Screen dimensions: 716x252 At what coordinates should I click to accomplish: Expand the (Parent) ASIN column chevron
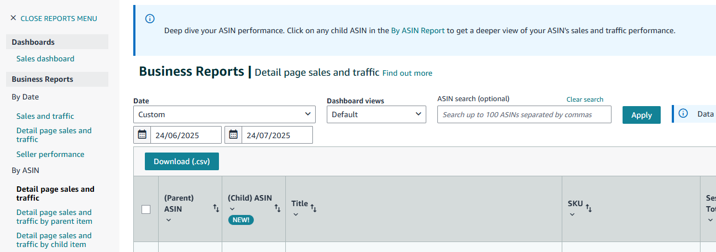(x=169, y=220)
